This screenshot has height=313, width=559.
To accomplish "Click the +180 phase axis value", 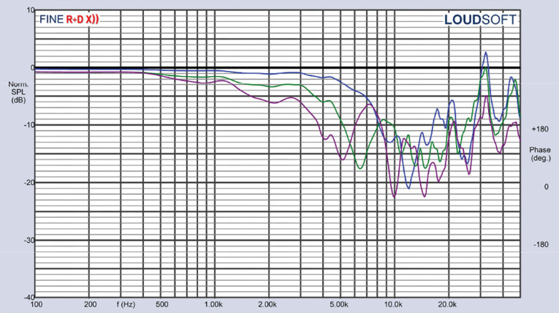I will click(x=540, y=129).
